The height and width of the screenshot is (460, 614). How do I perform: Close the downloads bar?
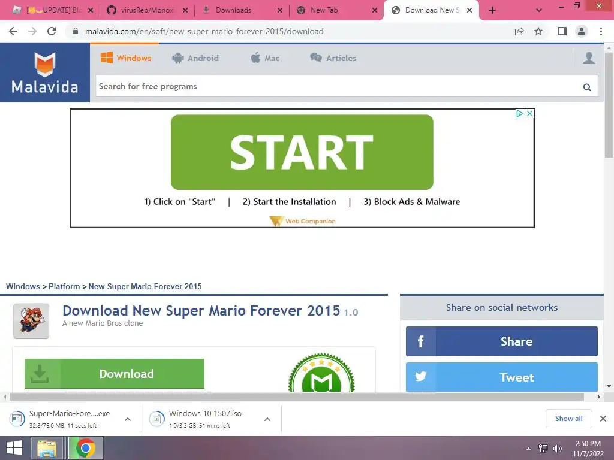point(603,419)
